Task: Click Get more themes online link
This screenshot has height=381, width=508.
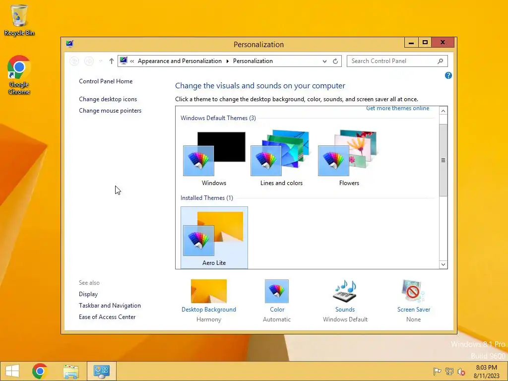Action: (x=397, y=108)
